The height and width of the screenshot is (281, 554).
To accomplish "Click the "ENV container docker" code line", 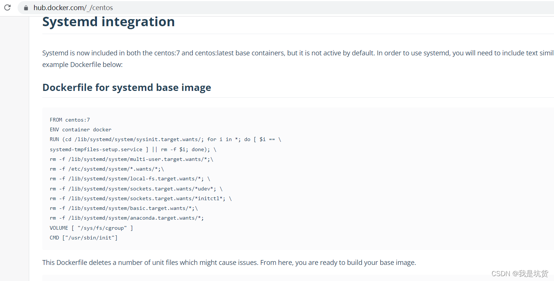I will 80,129.
